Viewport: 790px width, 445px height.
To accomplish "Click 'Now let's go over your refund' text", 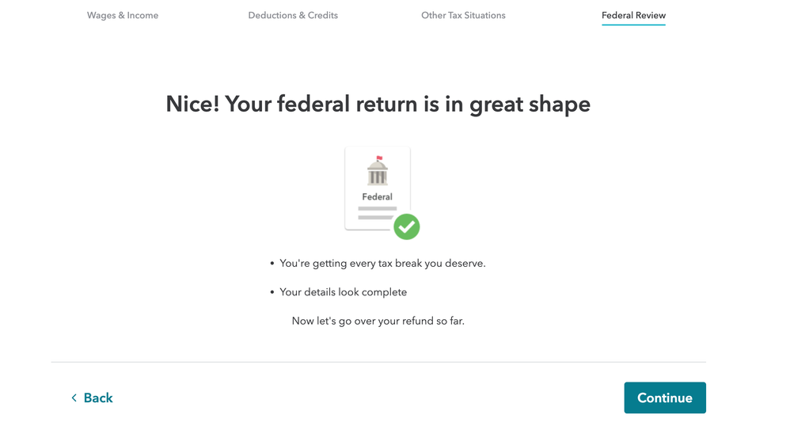I will point(378,321).
